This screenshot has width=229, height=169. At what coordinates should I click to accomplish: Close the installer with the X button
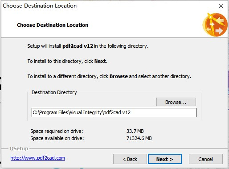tap(221, 6)
